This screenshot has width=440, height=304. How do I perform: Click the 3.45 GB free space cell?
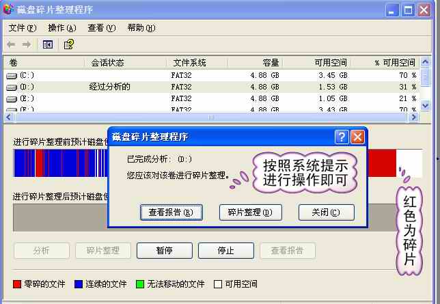(x=333, y=76)
